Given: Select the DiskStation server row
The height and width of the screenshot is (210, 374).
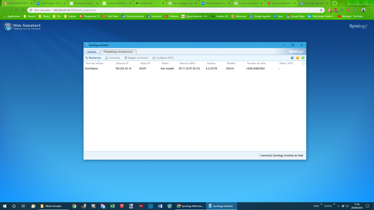Looking at the screenshot, I should (x=92, y=69).
